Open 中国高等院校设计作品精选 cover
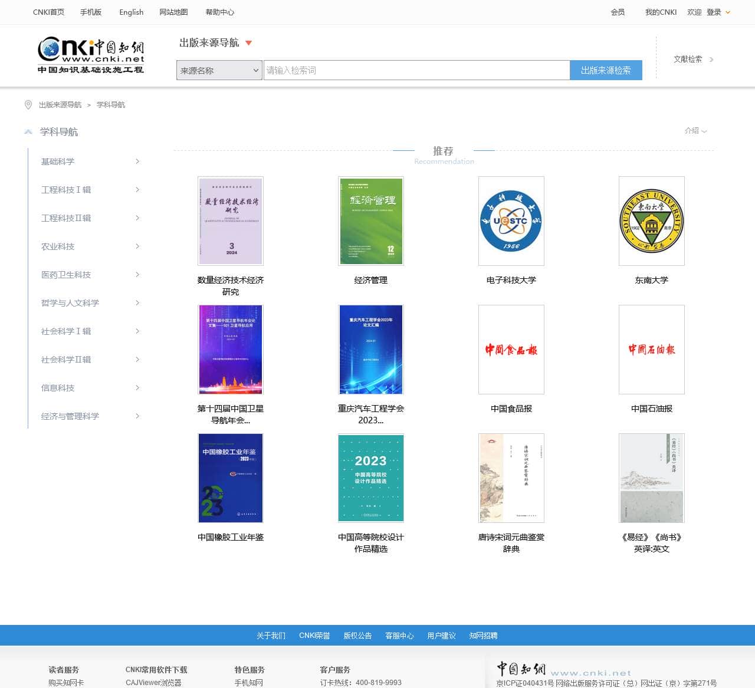This screenshot has height=688, width=755. 371,478
